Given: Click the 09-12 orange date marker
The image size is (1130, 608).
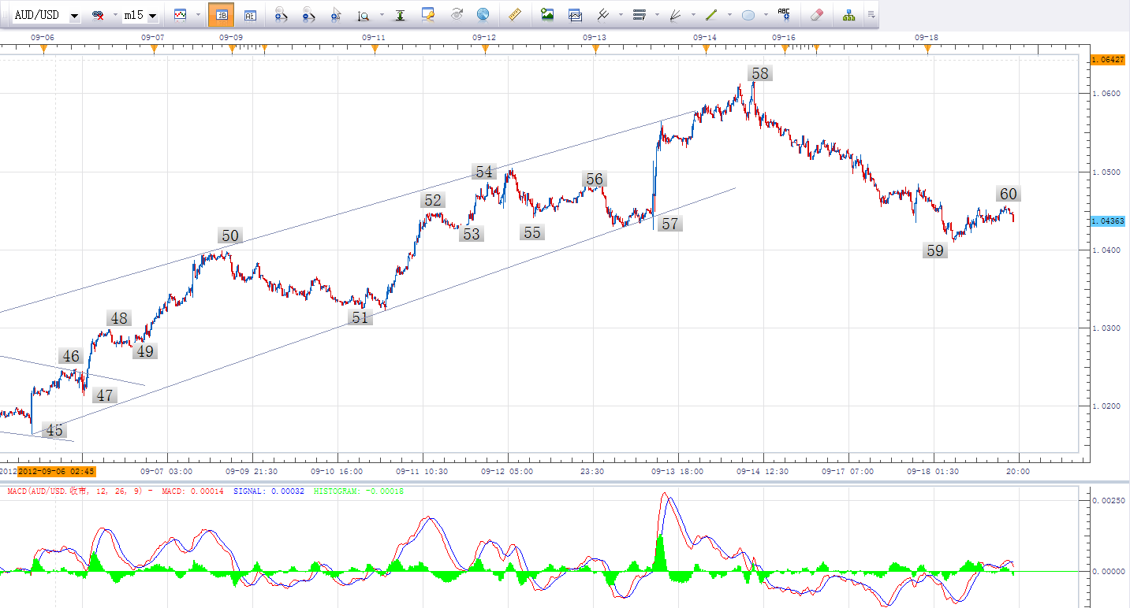Looking at the screenshot, I should pos(486,50).
